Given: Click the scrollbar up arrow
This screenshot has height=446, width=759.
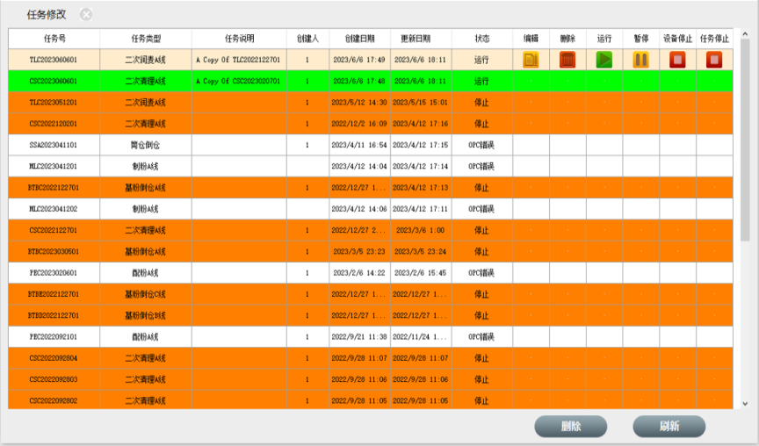Looking at the screenshot, I should click(x=745, y=34).
